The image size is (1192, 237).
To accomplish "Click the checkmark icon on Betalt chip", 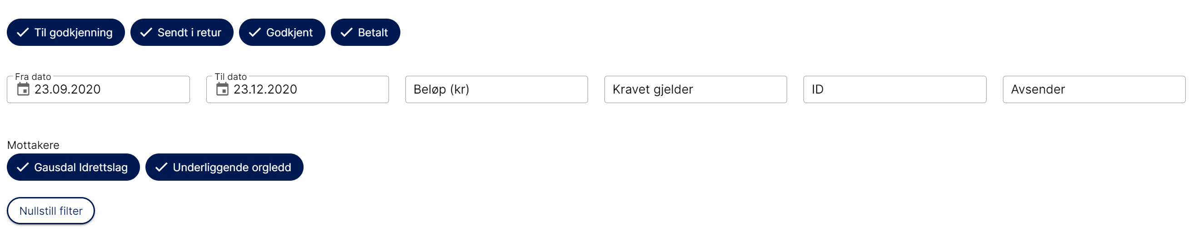I will (347, 32).
